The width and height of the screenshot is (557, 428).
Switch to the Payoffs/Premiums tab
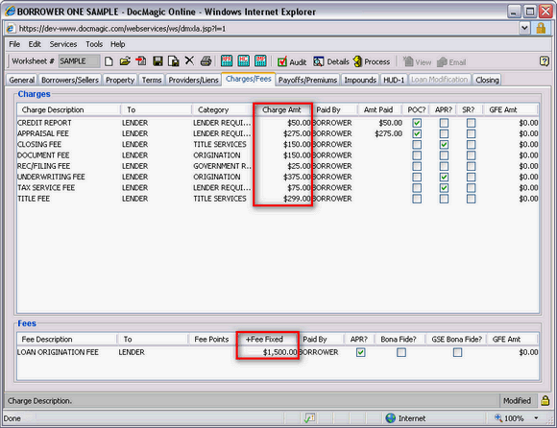(x=307, y=80)
